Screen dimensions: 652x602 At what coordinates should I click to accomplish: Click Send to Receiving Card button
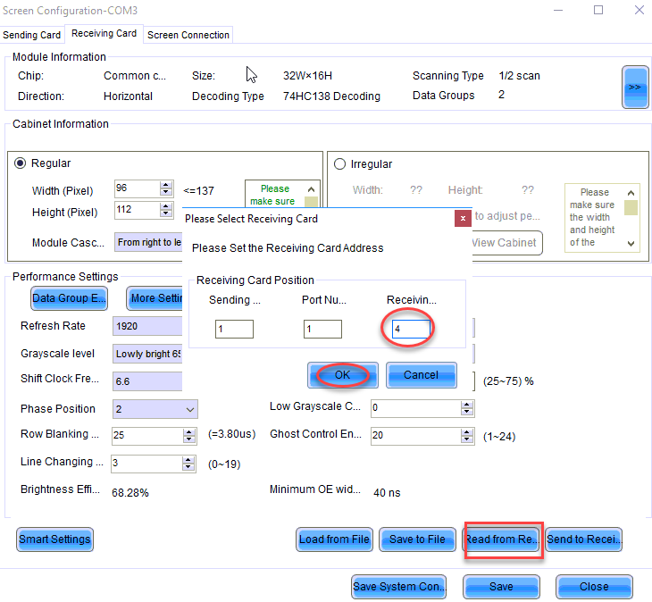tap(584, 539)
